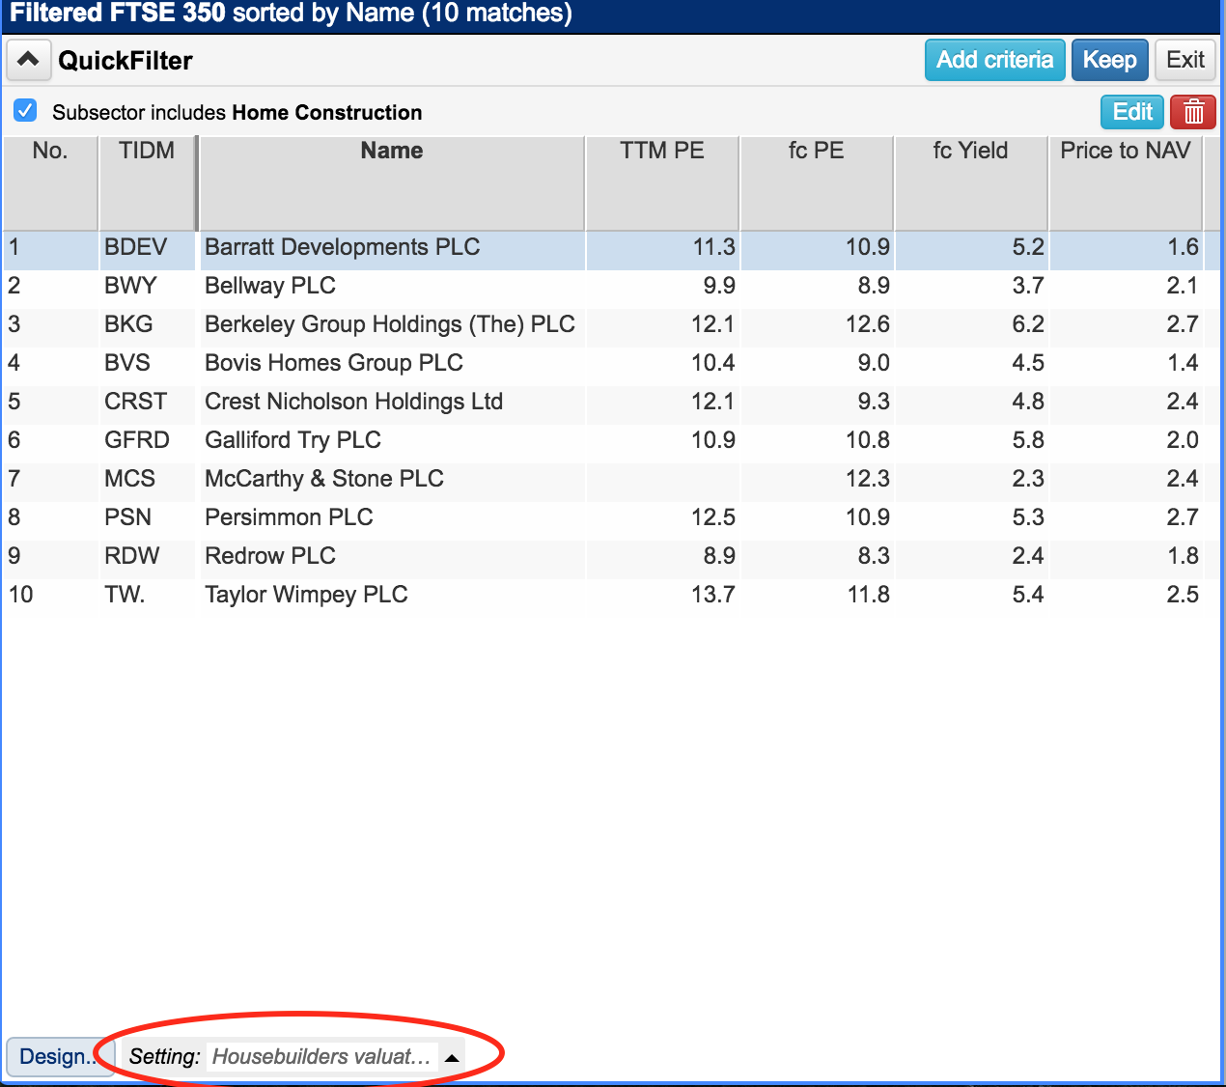Sort by the Price to NAV column header
The image size is (1226, 1087).
point(1126,182)
